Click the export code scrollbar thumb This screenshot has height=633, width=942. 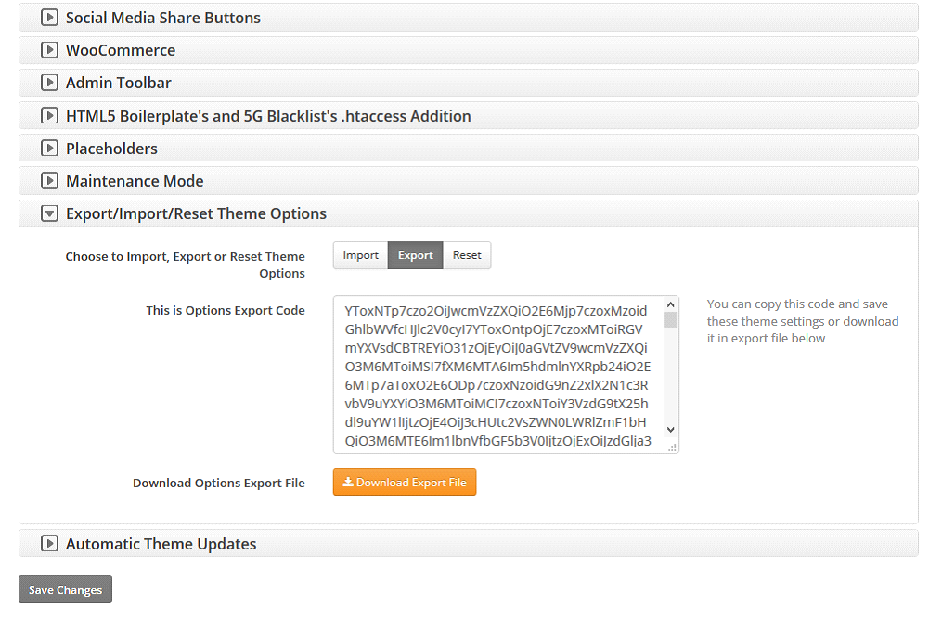[670, 320]
